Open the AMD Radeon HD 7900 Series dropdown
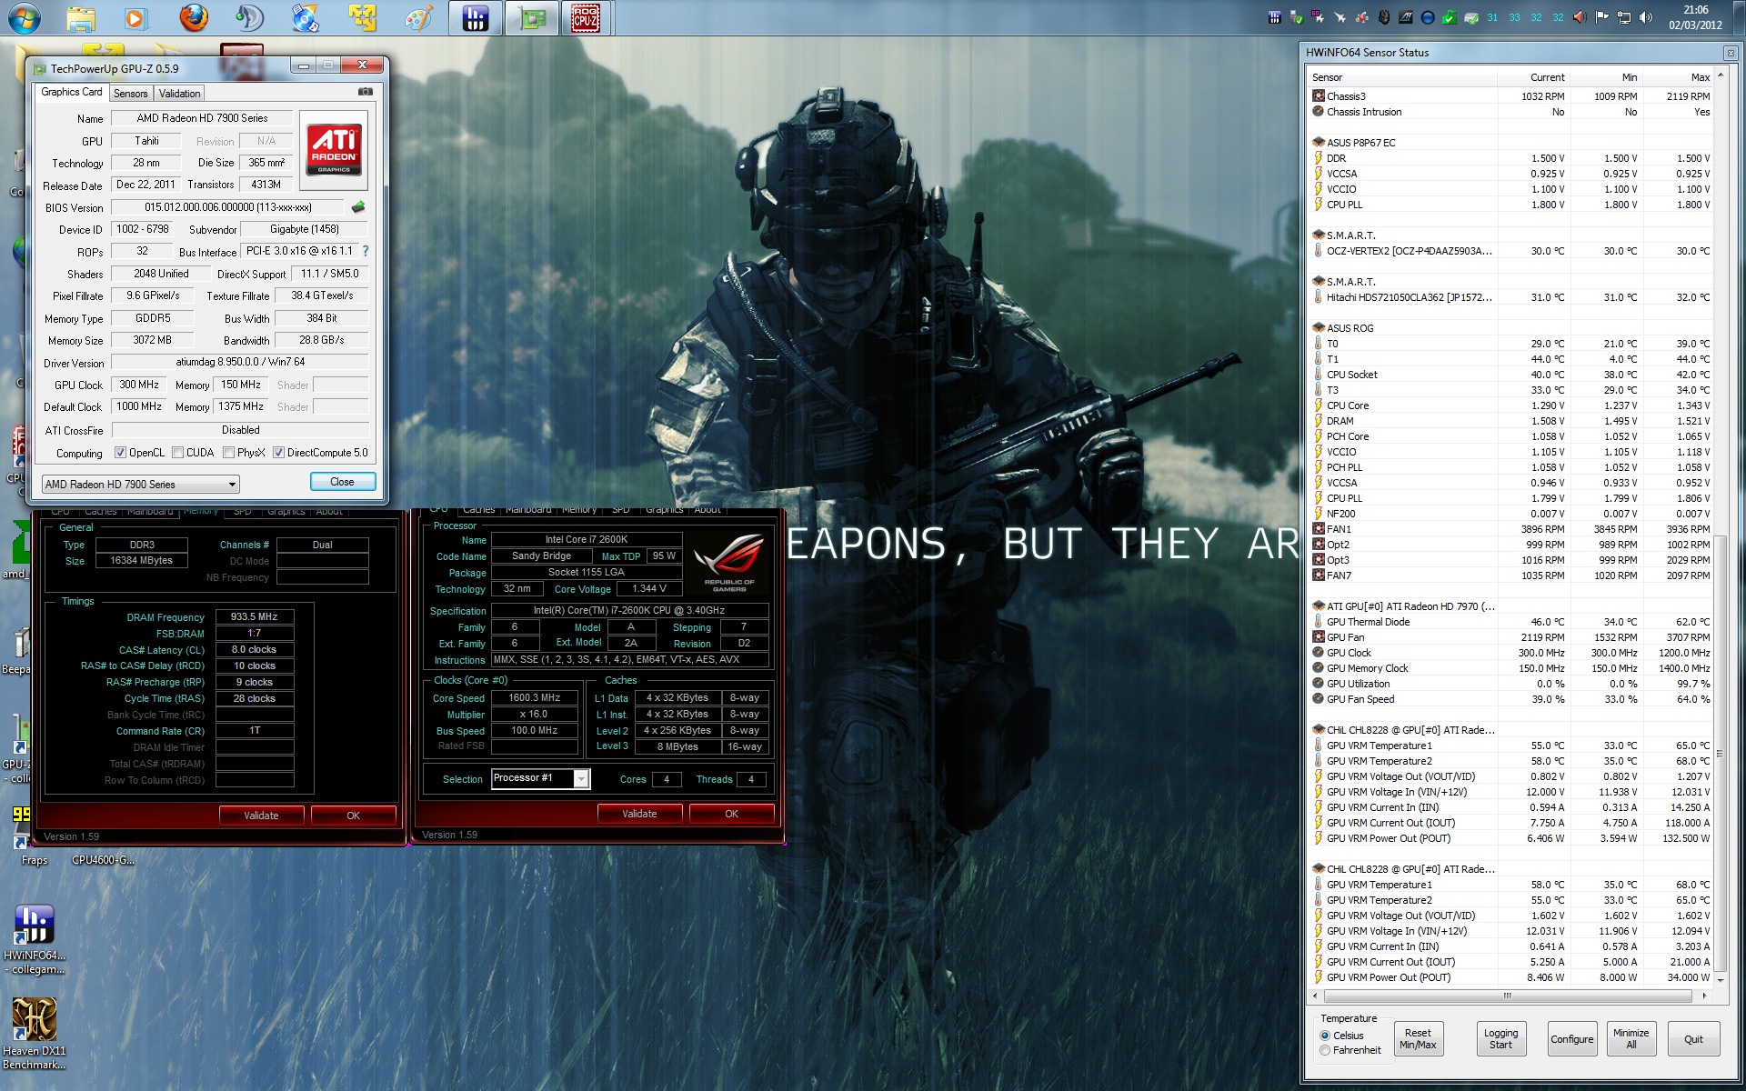 coord(141,485)
